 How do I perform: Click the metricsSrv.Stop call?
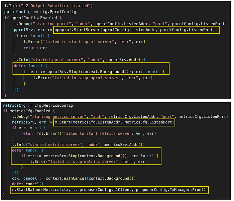85,156
